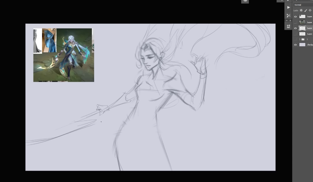Select the reference photo layer thumbnail
Image resolution: width=313 pixels, height=182 pixels.
click(x=302, y=22)
